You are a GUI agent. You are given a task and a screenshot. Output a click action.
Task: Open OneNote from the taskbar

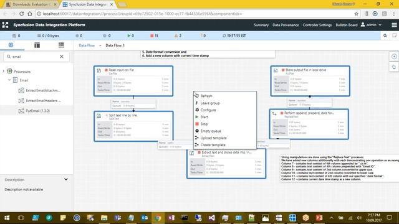pyautogui.click(x=171, y=218)
